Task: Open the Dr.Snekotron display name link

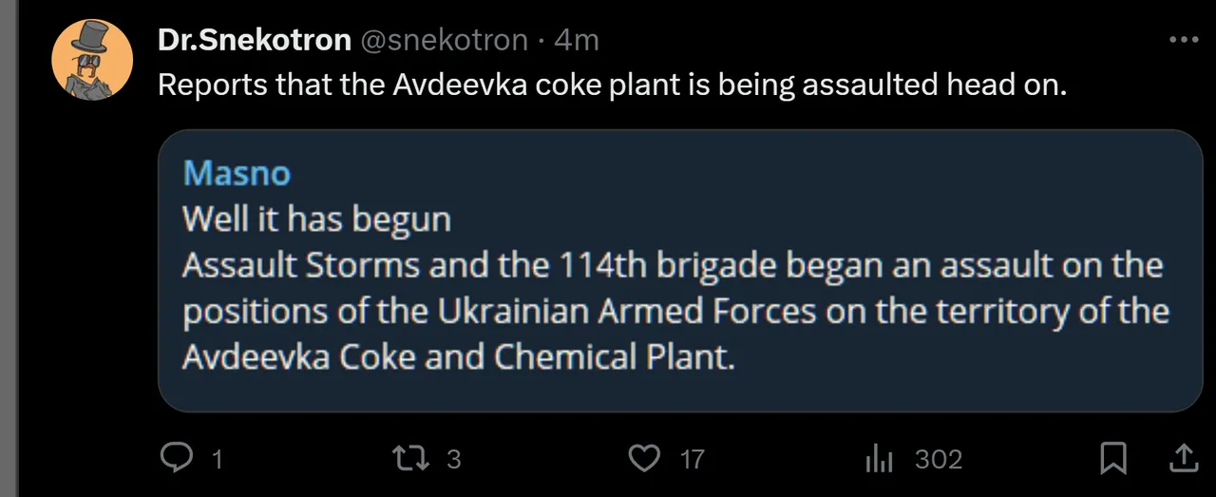Action: pos(253,40)
